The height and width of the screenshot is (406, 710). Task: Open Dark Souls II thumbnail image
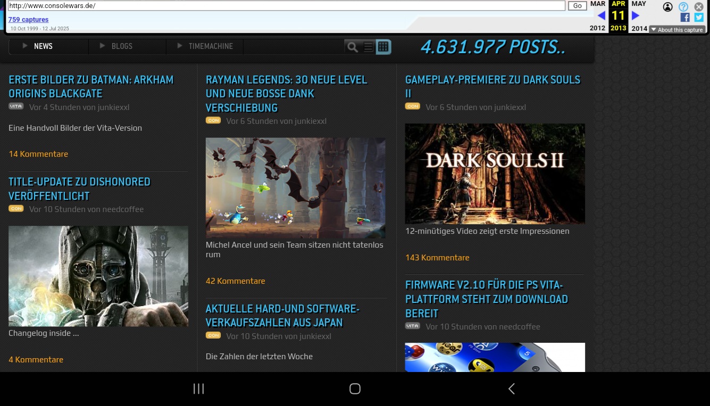tap(495, 174)
